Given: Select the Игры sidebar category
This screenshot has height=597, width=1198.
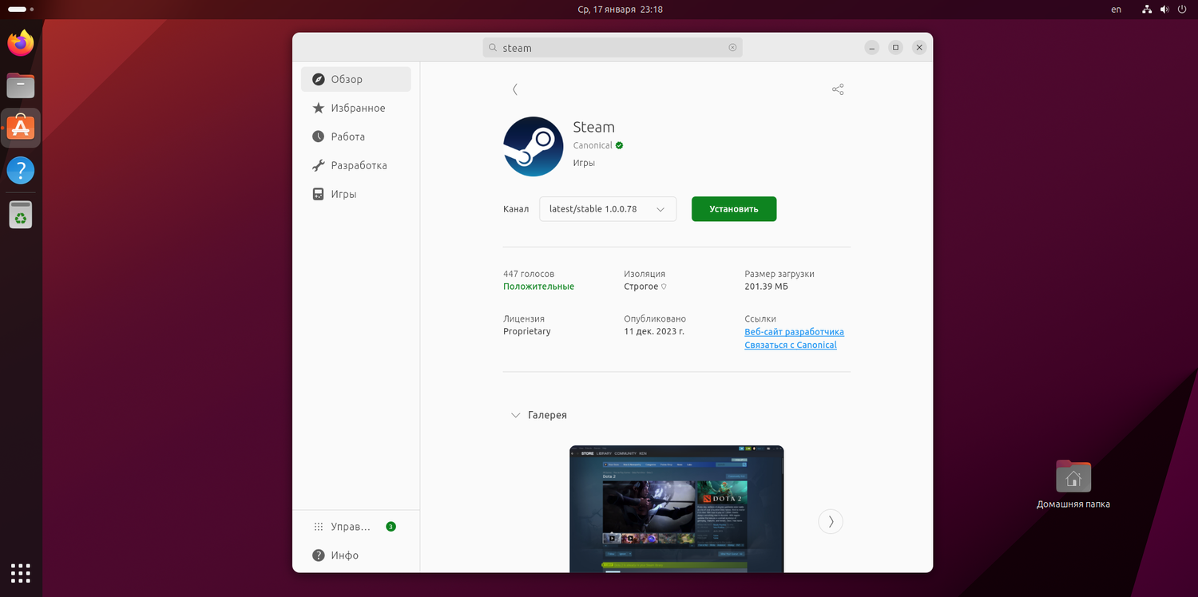Looking at the screenshot, I should click(x=356, y=194).
